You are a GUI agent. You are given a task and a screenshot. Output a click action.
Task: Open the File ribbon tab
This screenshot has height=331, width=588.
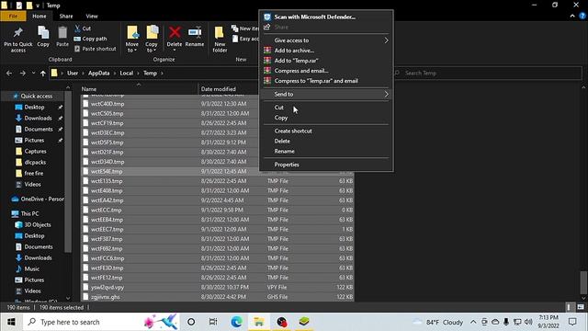tap(13, 17)
